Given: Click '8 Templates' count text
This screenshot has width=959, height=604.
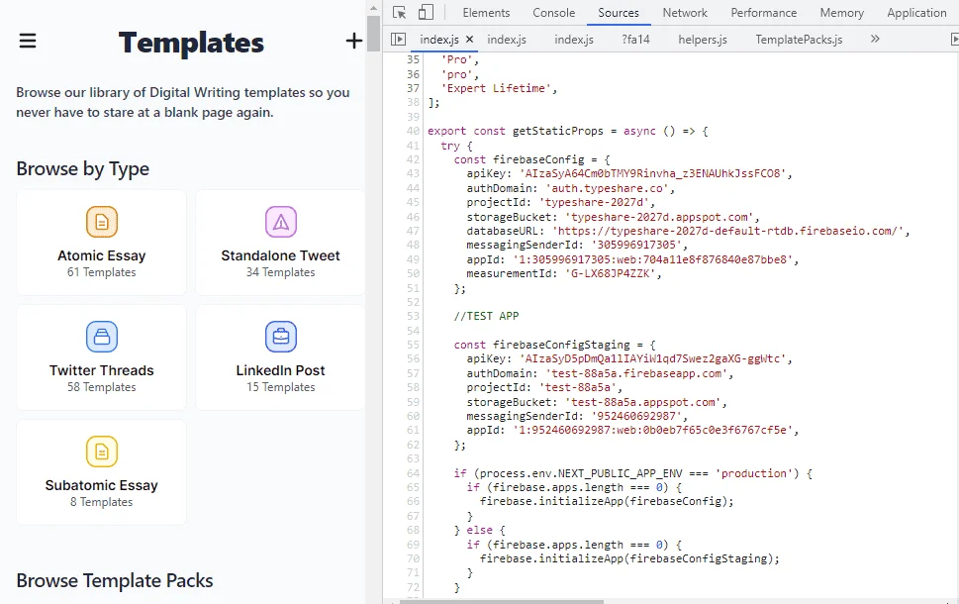Looking at the screenshot, I should coord(102,502).
